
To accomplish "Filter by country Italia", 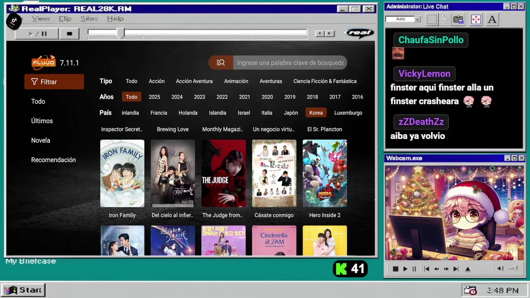I will [267, 113].
